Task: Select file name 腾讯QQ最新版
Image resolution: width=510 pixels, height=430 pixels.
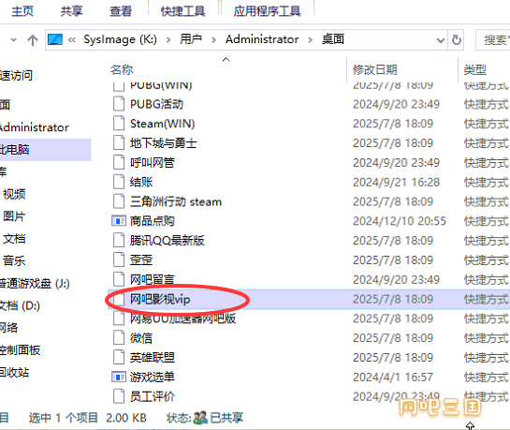Action: tap(167, 241)
